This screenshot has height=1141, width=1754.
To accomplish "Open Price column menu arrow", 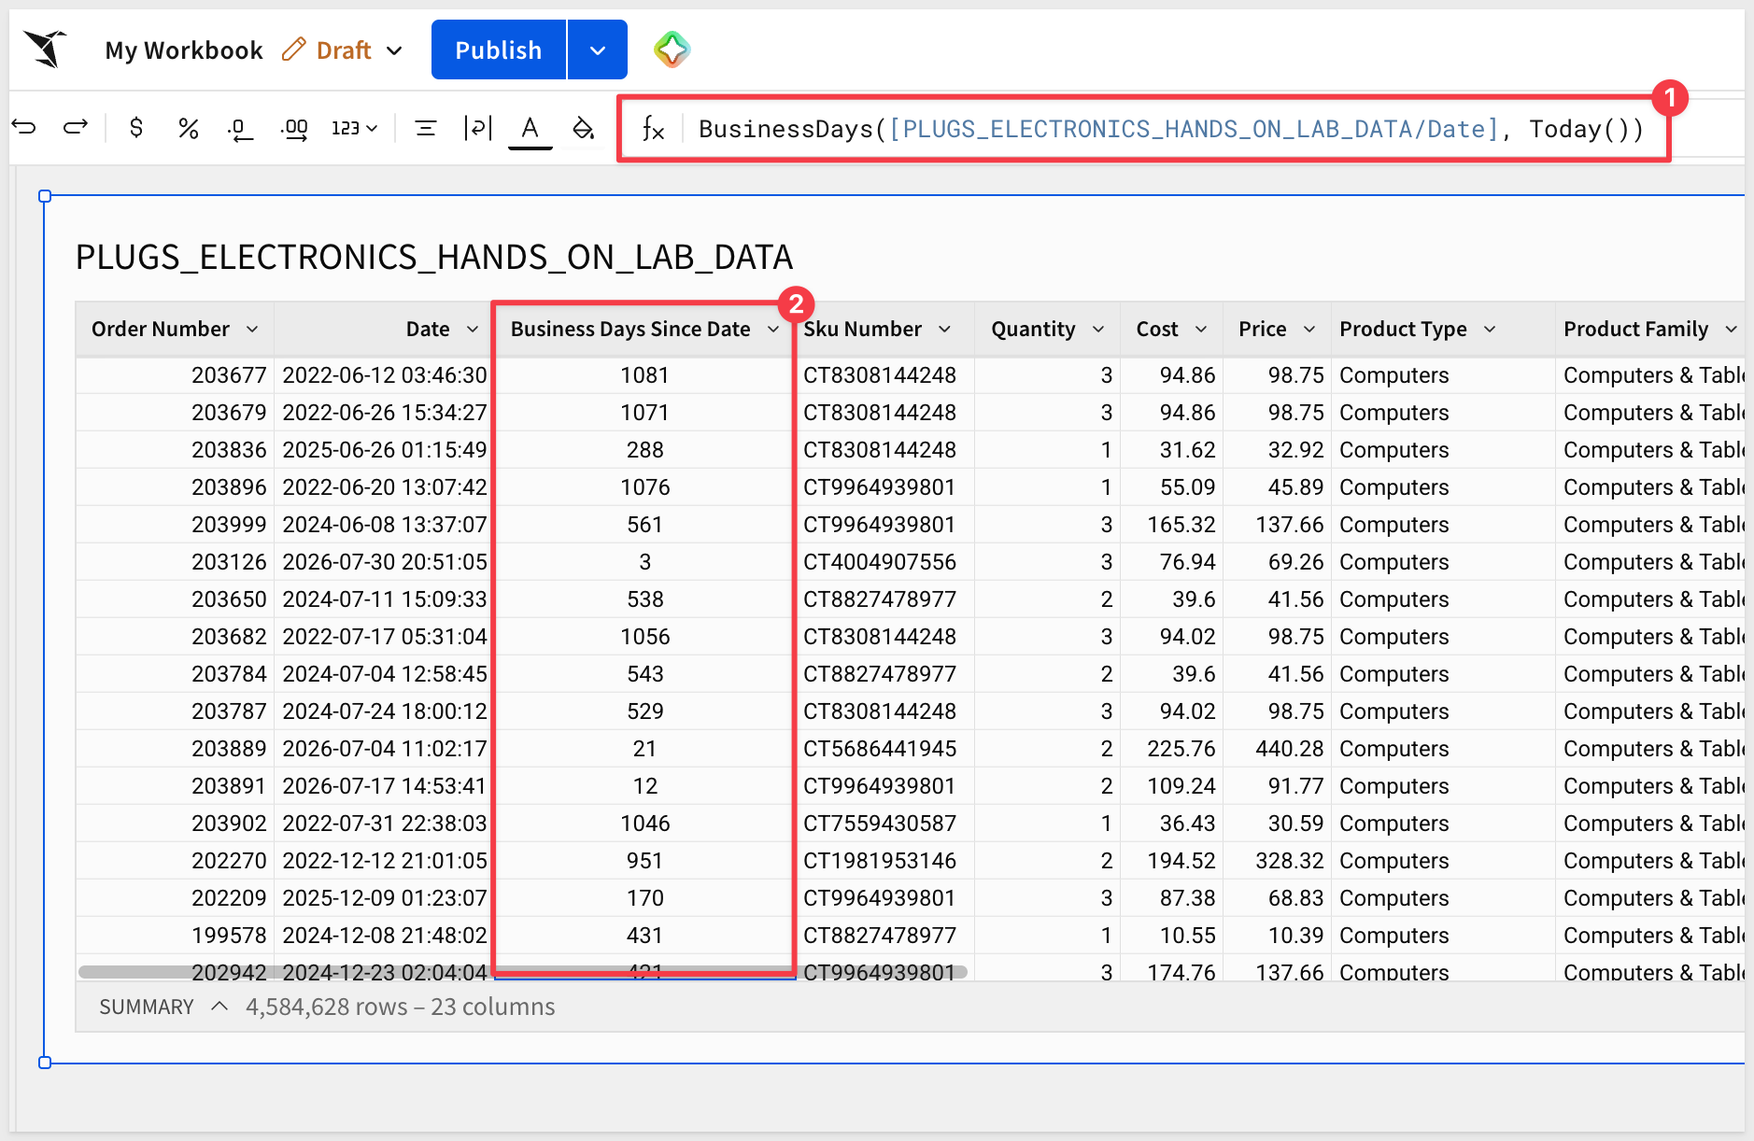I will (1309, 329).
